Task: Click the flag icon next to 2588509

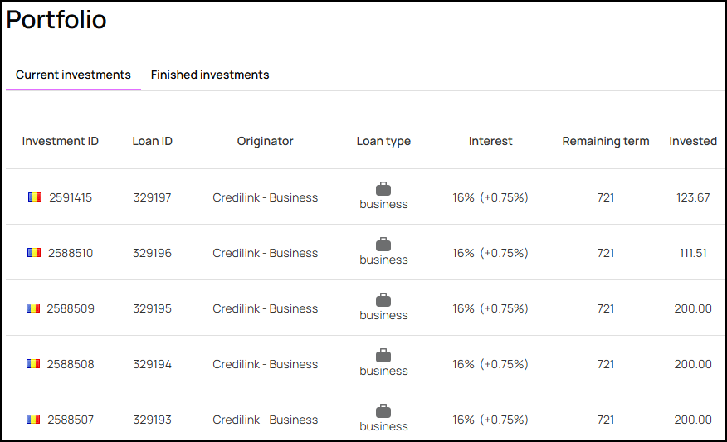Action: click(33, 308)
